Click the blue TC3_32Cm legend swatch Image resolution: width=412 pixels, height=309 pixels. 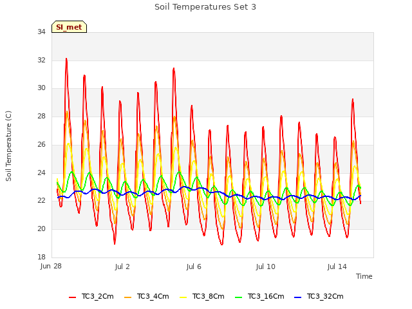298,297
